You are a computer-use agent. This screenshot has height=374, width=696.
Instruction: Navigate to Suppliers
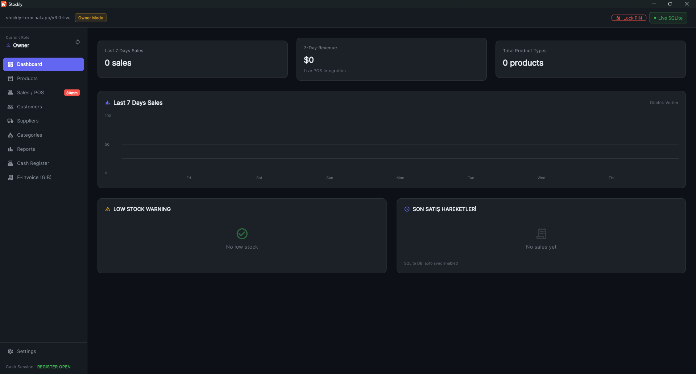coord(43,121)
